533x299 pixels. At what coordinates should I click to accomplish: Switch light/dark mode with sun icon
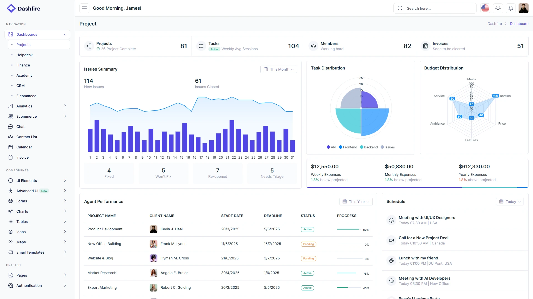pos(498,8)
